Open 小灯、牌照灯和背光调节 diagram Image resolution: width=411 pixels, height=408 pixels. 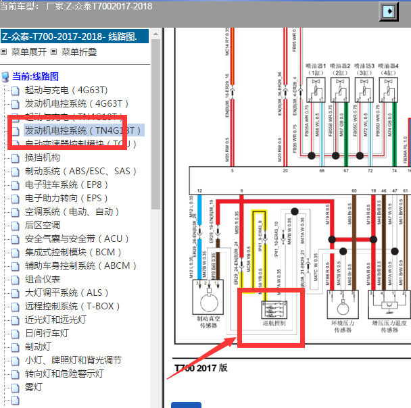tap(73, 360)
